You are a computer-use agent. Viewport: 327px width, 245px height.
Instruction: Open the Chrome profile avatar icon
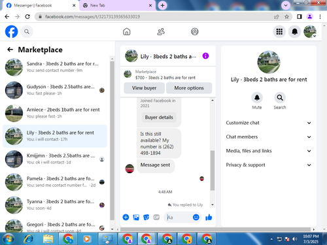click(310, 16)
